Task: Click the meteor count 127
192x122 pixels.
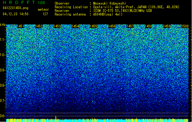Action: (45, 14)
